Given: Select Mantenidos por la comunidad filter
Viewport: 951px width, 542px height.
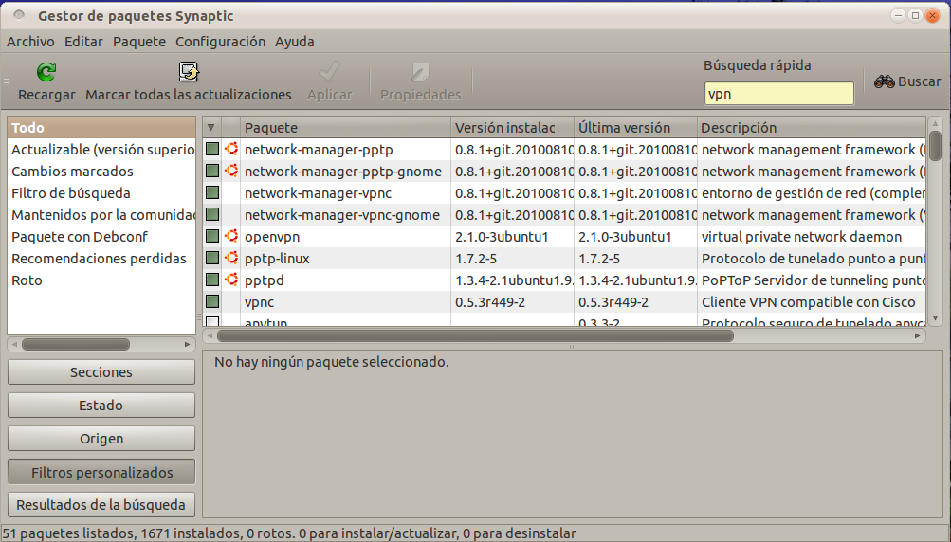Looking at the screenshot, I should click(x=101, y=214).
